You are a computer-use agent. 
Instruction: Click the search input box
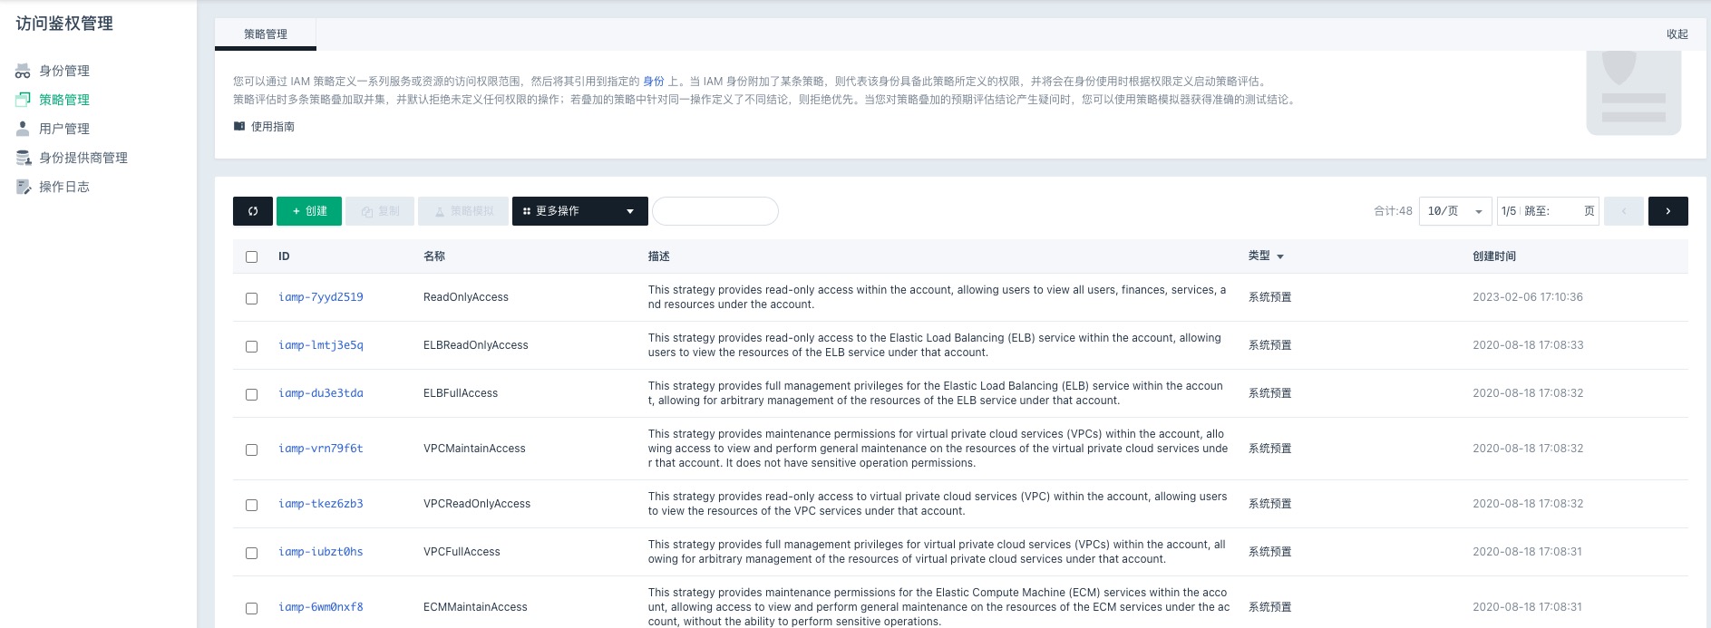point(715,211)
